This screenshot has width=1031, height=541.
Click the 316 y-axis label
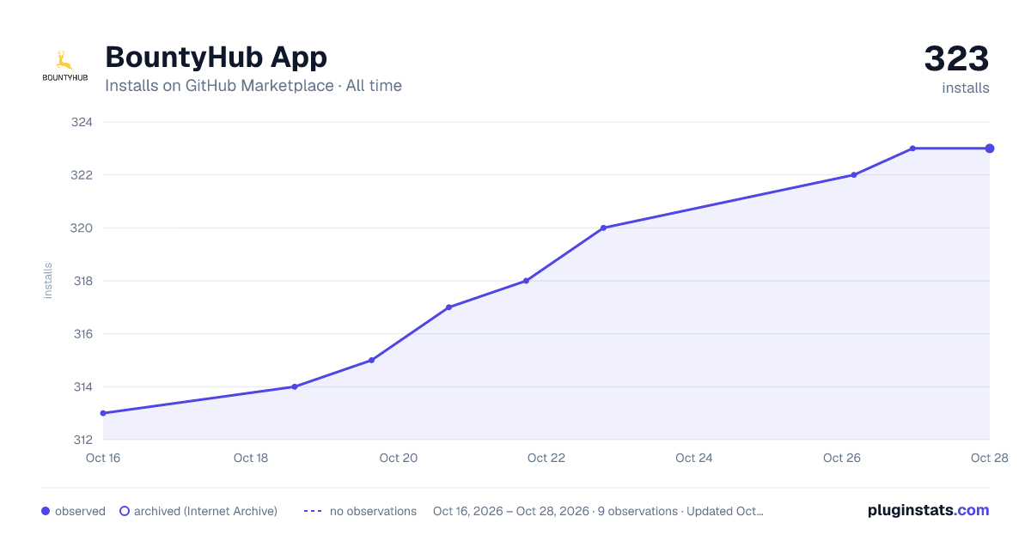click(82, 334)
